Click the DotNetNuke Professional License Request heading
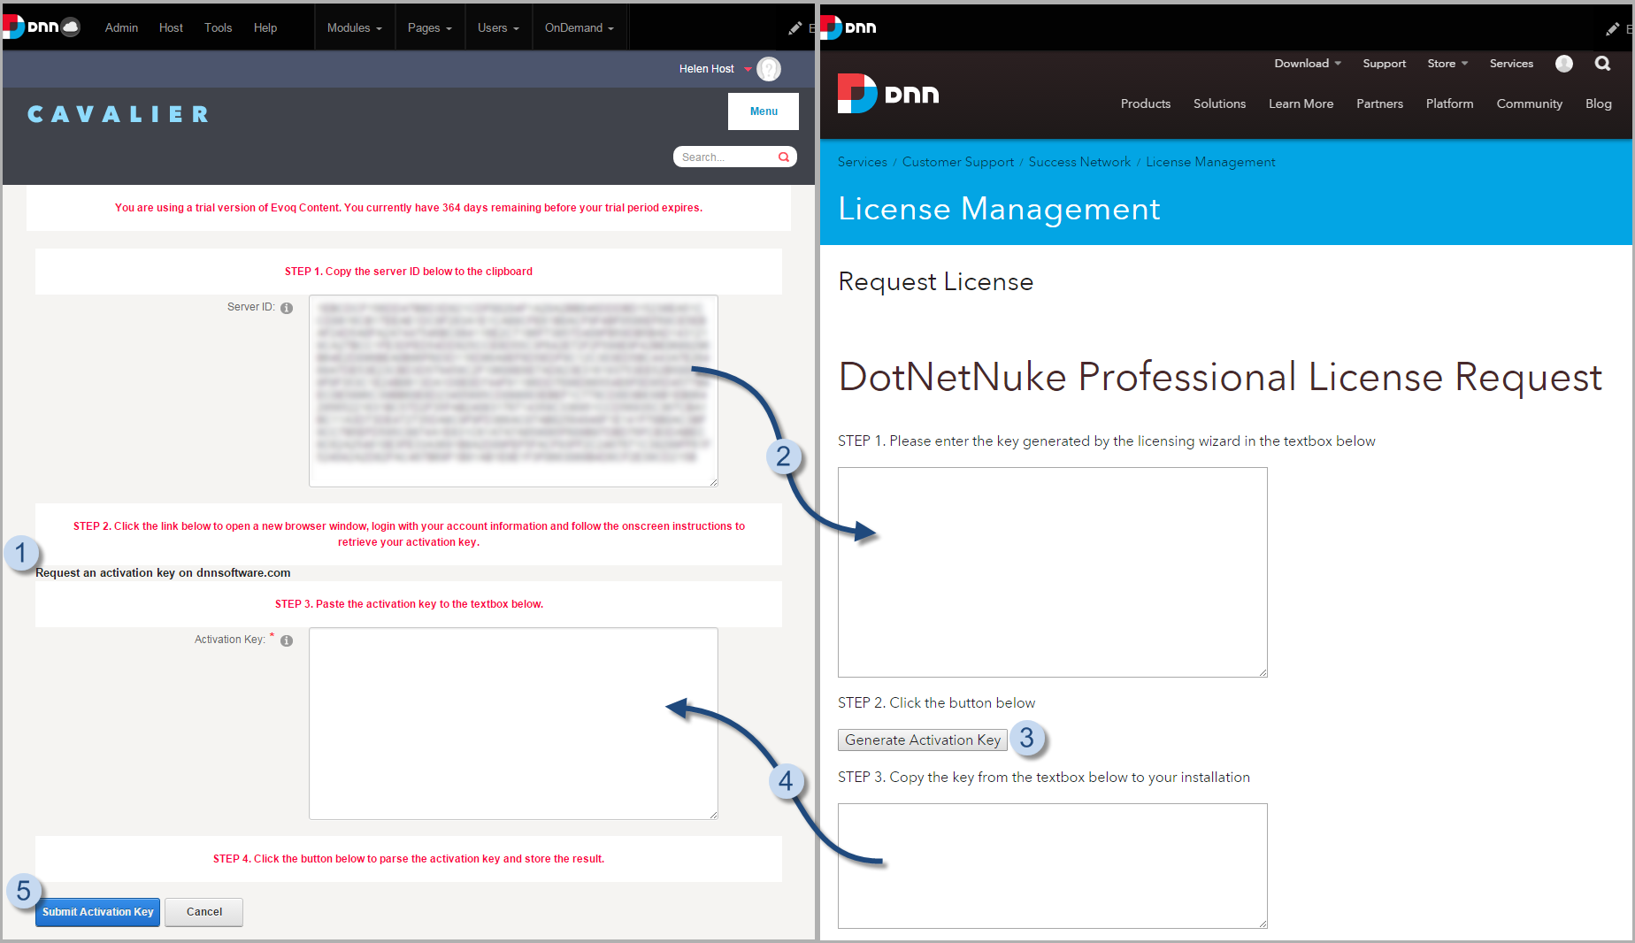Image resolution: width=1635 pixels, height=943 pixels. pos(1220,378)
